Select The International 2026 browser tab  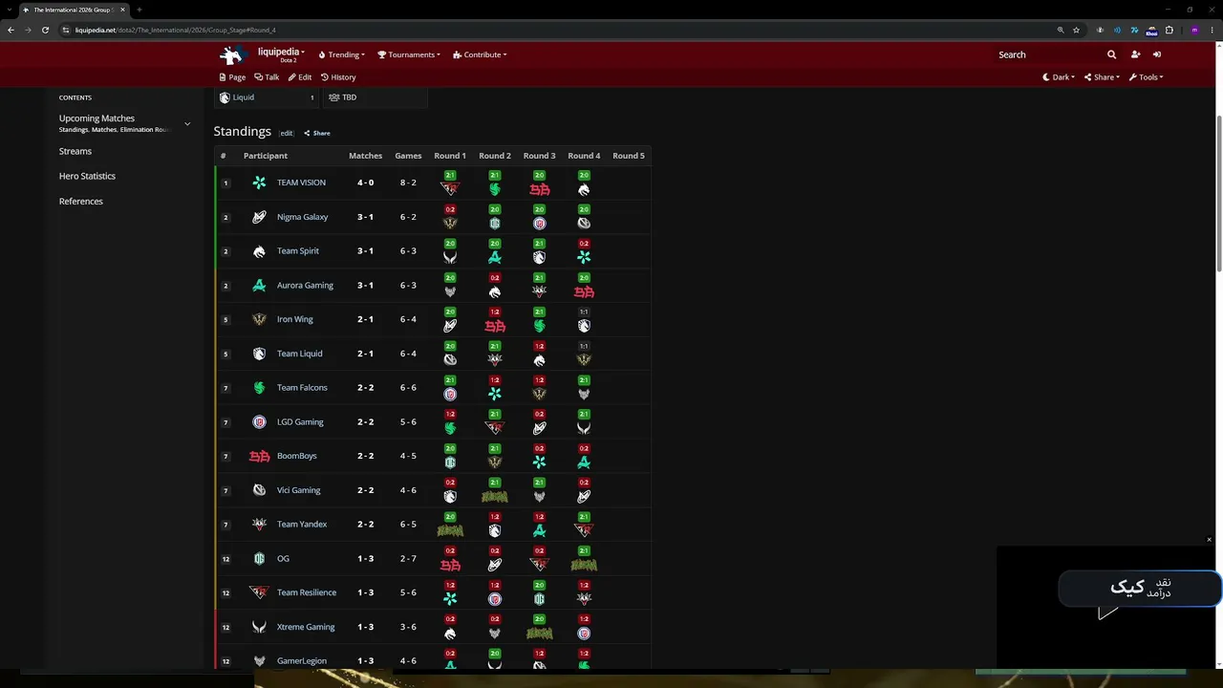[x=74, y=10]
